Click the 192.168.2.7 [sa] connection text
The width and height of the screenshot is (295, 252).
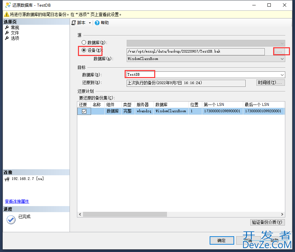tap(28, 179)
